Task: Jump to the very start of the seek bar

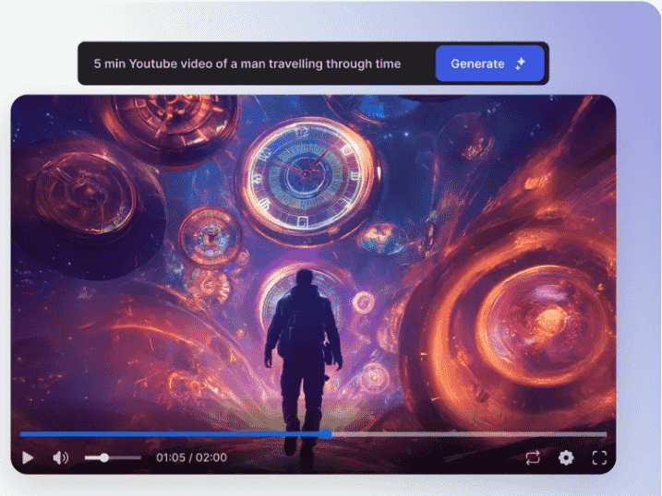Action: pos(22,433)
